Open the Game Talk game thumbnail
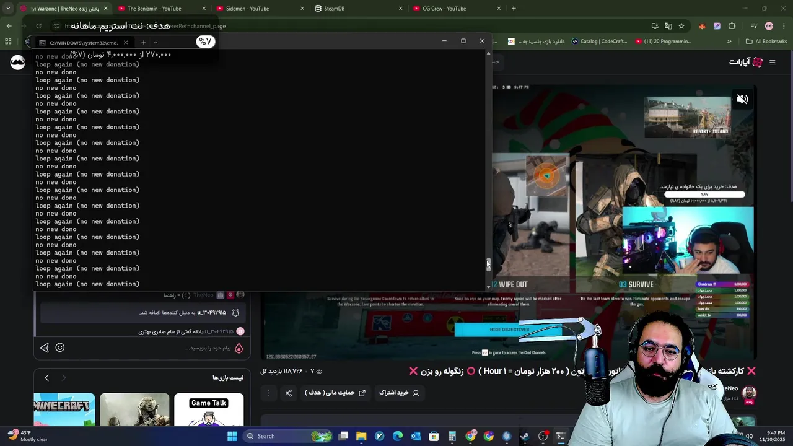The height and width of the screenshot is (446, 793). 209,410
